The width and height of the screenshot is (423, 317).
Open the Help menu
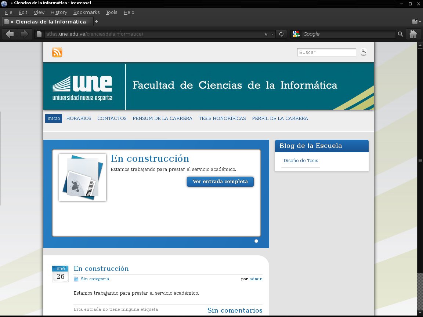[129, 12]
